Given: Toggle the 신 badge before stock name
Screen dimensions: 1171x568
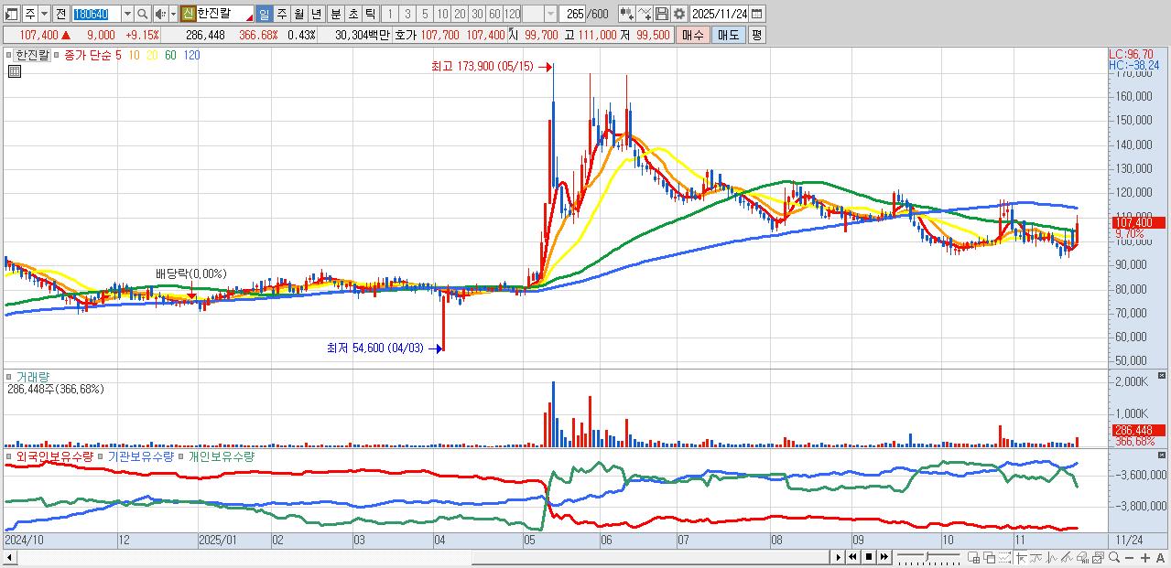Looking at the screenshot, I should (x=187, y=14).
